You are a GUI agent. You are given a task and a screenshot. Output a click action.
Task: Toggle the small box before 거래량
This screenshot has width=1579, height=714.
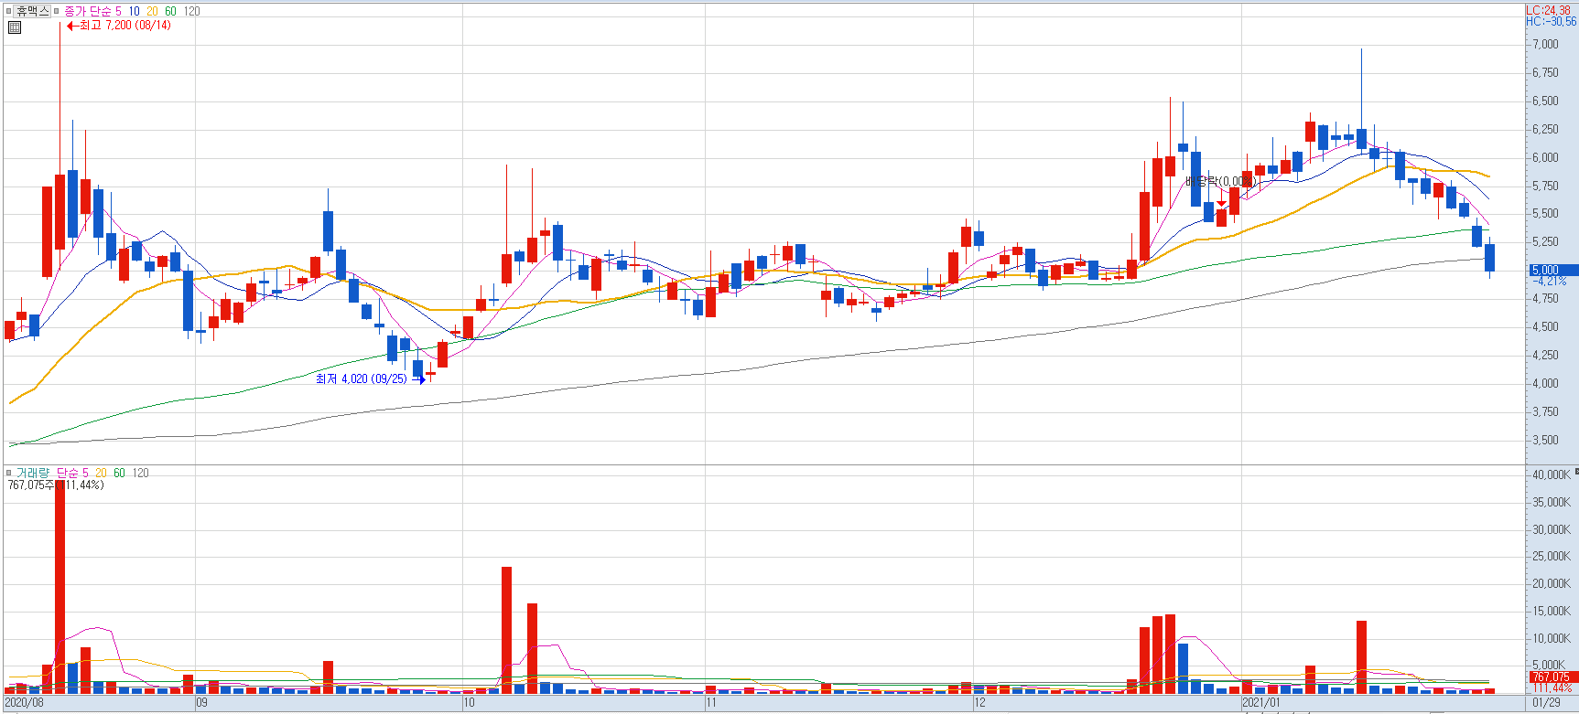point(8,473)
